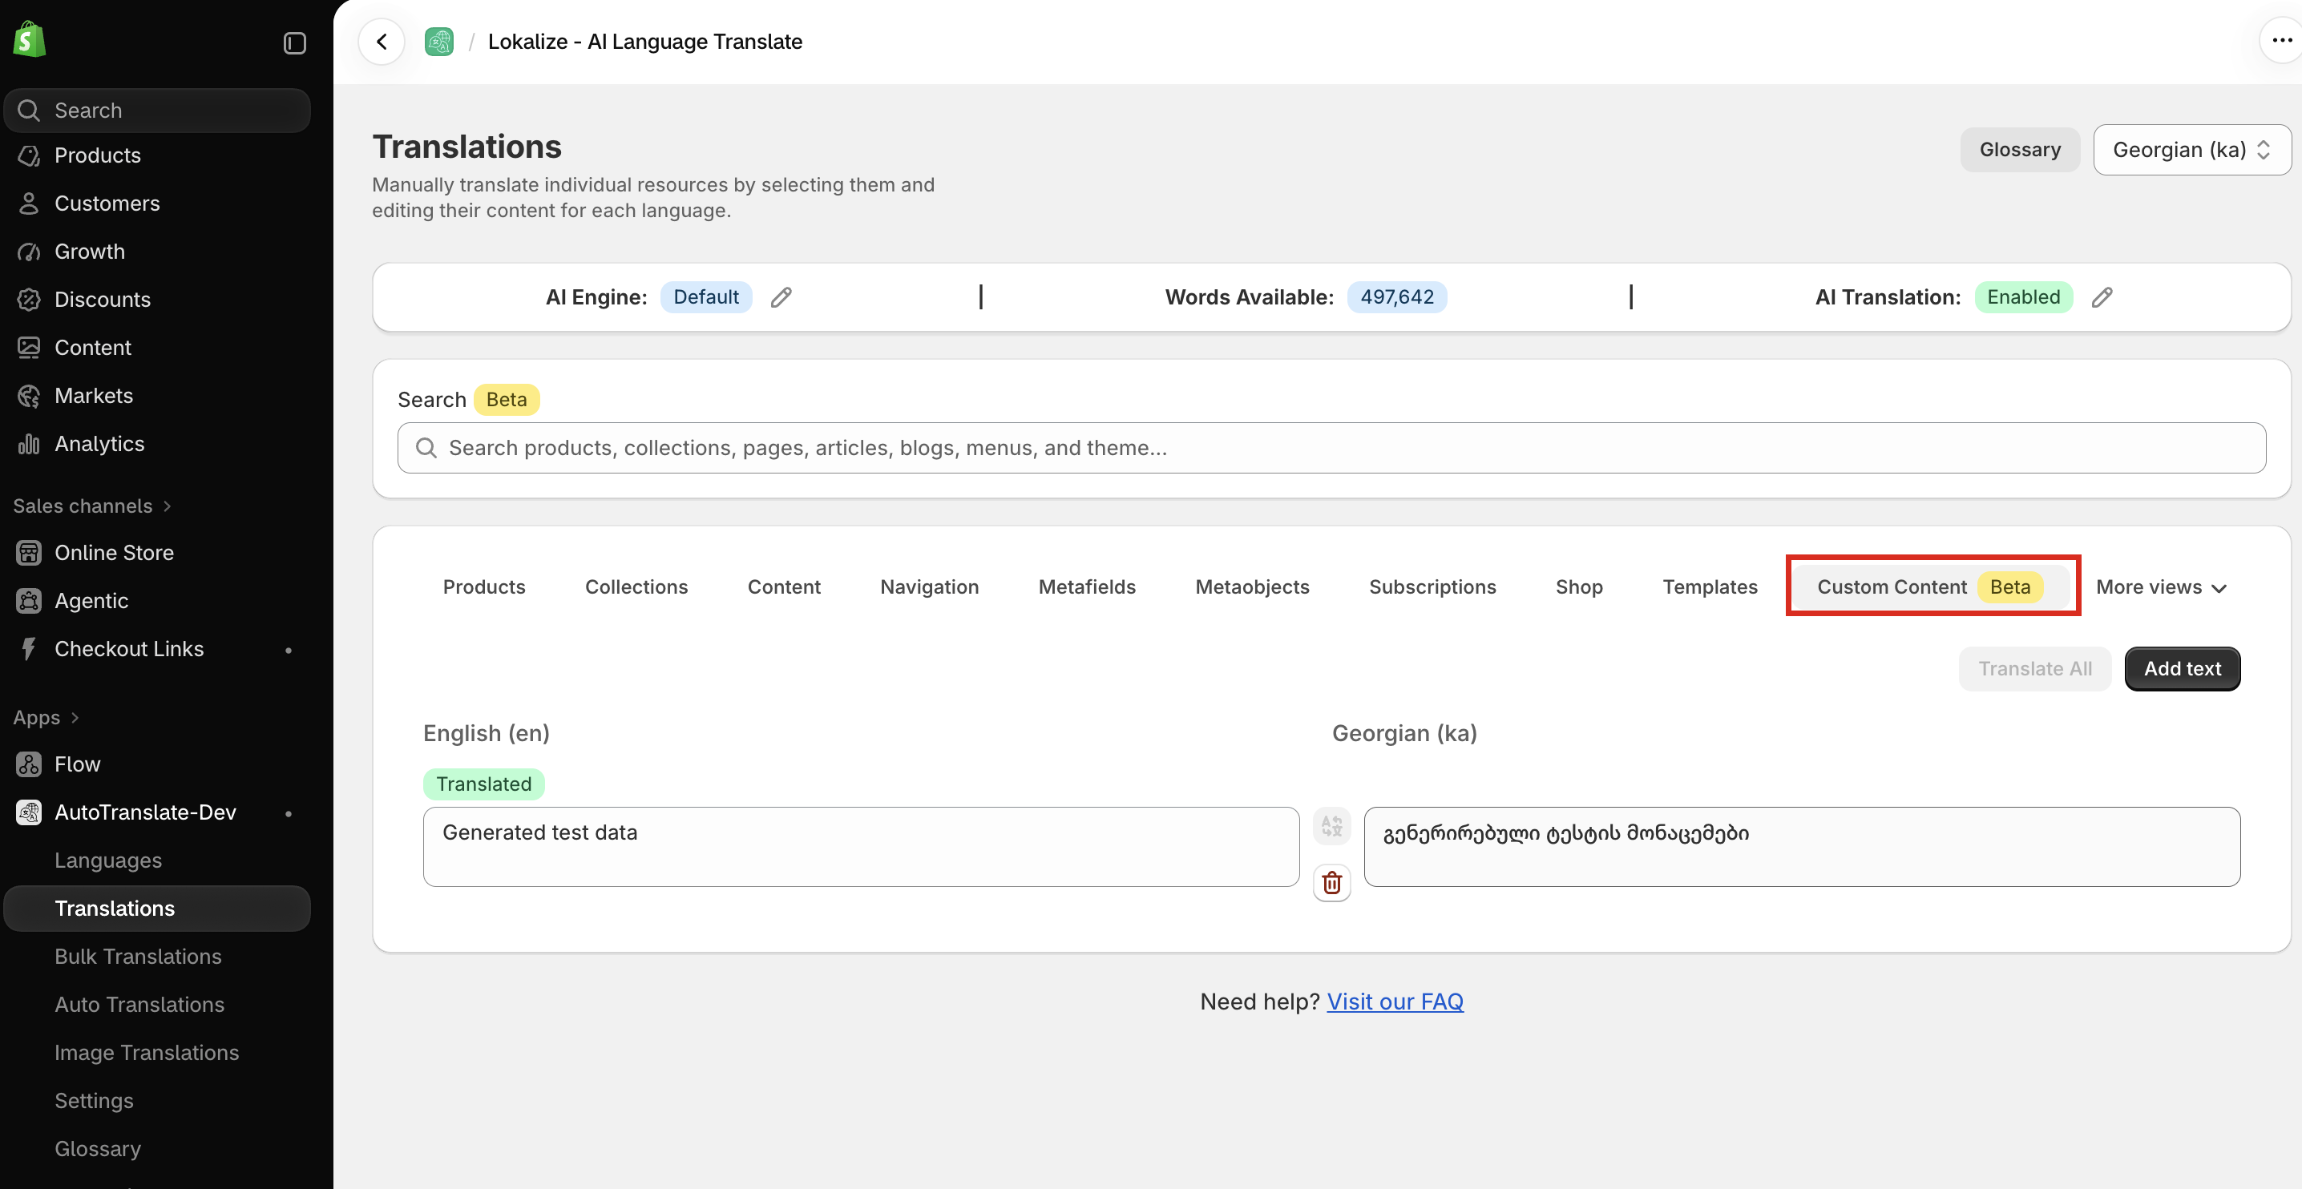Screen dimensions: 2302x1189
Task: Expand the Apps section
Action: tap(46, 718)
